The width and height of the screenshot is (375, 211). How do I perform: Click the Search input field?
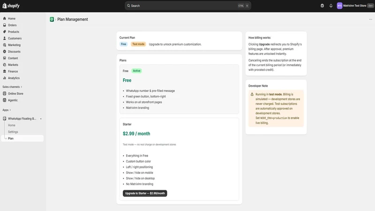coord(188,6)
